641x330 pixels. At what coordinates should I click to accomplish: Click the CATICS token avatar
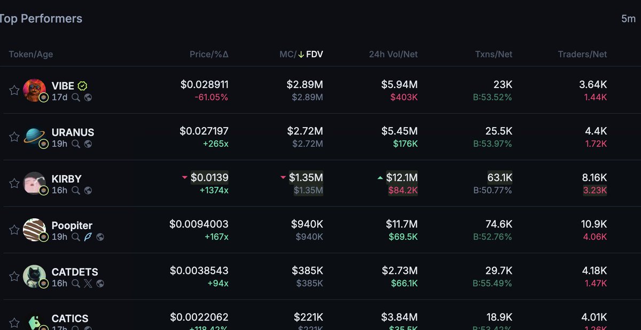(34, 322)
